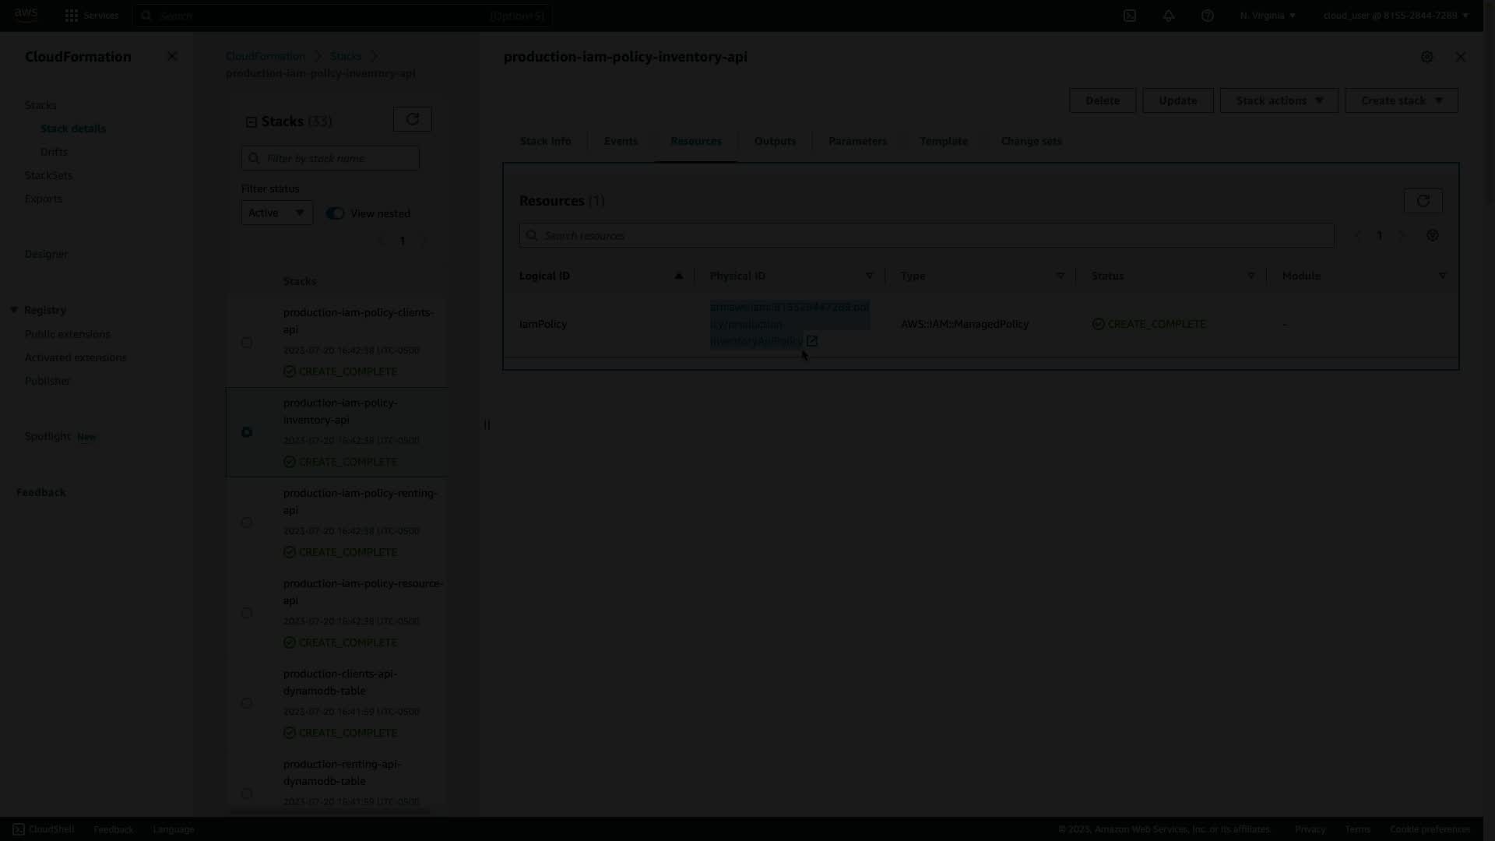
Task: Open the Active filter status dropdown
Action: point(276,213)
